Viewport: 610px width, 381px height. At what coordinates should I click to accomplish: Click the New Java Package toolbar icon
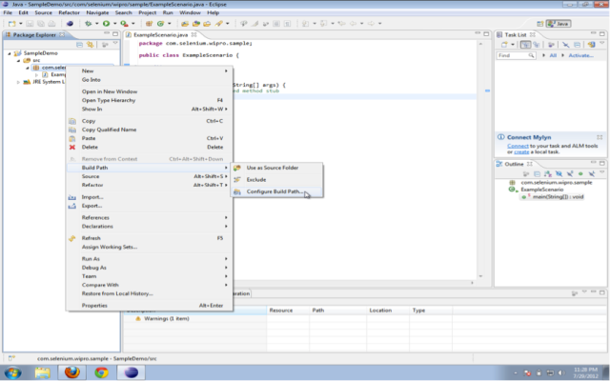(149, 24)
